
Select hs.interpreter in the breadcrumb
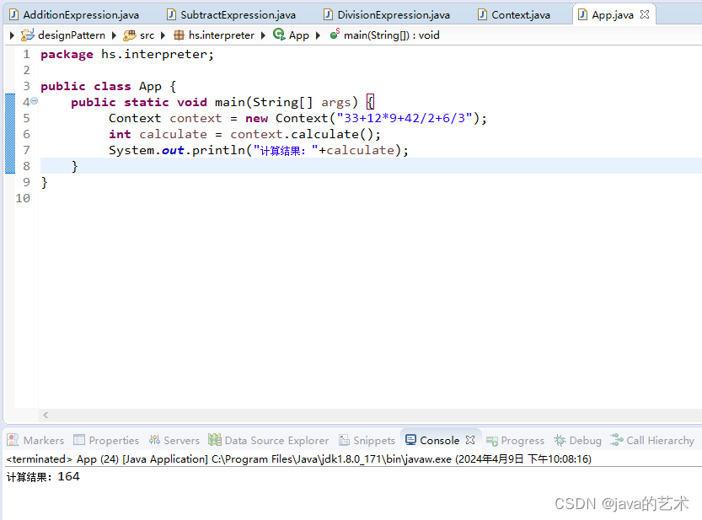[x=221, y=35]
